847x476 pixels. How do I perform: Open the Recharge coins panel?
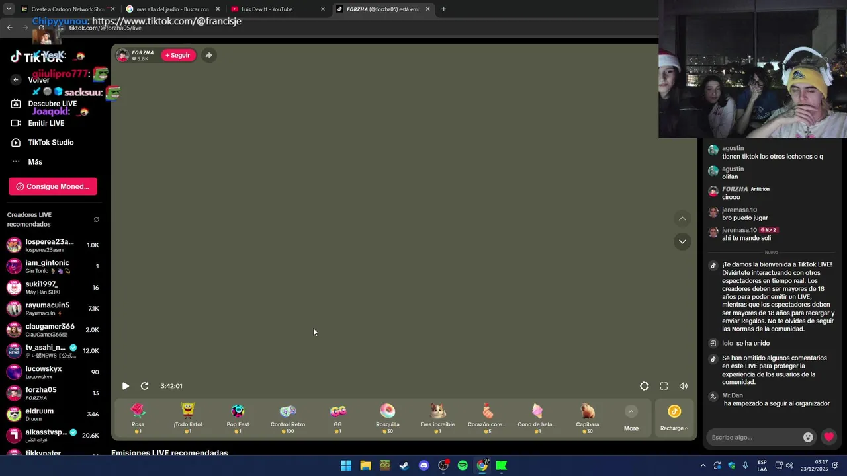674,418
